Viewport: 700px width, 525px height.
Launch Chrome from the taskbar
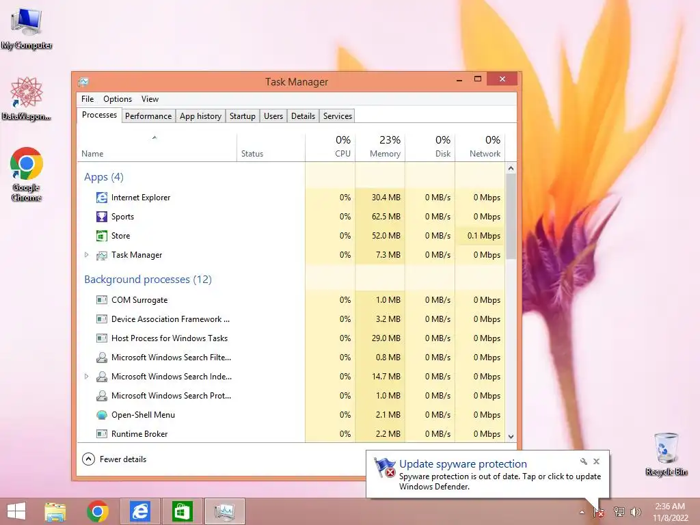coord(98,511)
